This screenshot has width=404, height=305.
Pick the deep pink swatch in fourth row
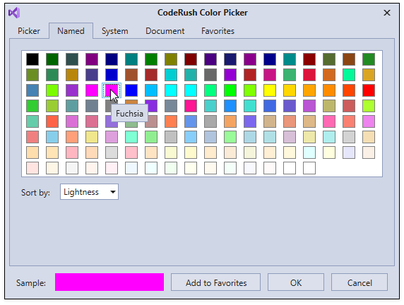[x=191, y=106]
